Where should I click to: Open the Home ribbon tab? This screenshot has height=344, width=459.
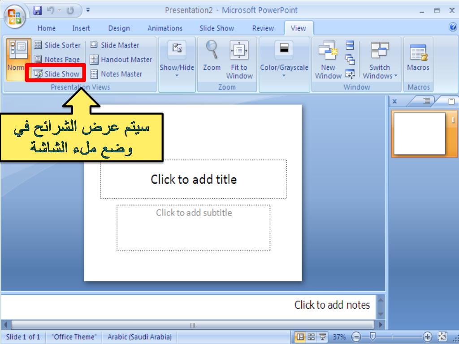(x=46, y=28)
